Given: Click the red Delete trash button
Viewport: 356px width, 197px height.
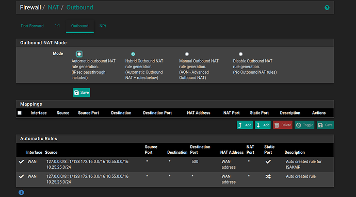Looking at the screenshot, I should (283, 125).
